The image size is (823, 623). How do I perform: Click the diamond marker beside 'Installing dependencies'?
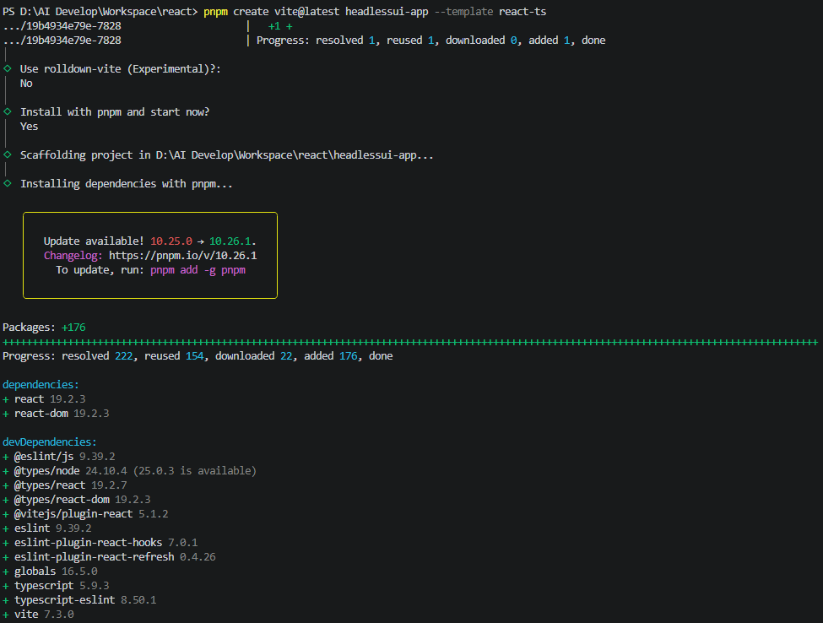[8, 183]
